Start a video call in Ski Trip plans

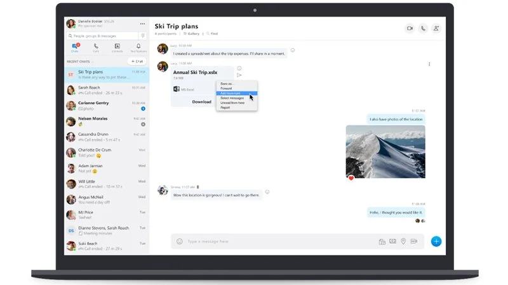(x=410, y=28)
